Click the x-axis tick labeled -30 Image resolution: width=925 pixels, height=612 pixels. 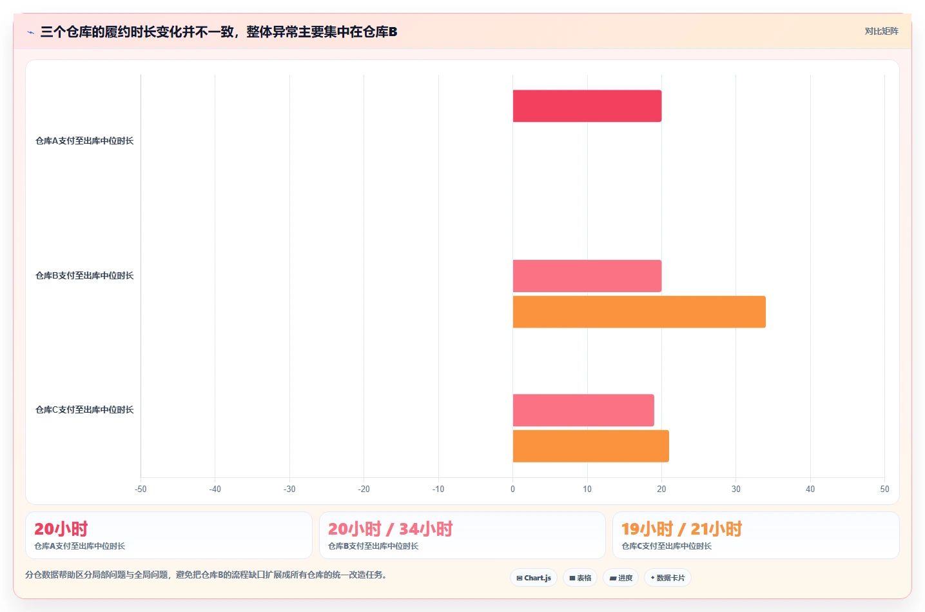289,489
